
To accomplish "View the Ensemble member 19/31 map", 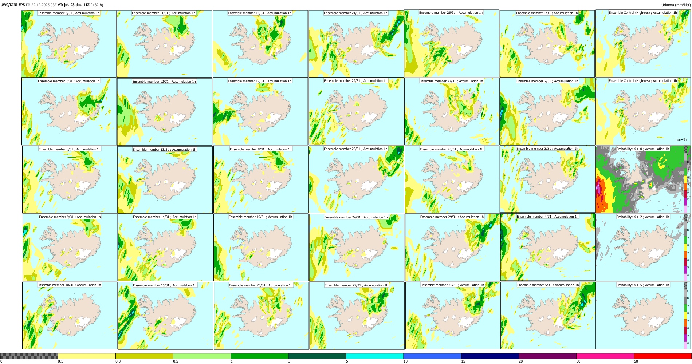I will [x=261, y=248].
